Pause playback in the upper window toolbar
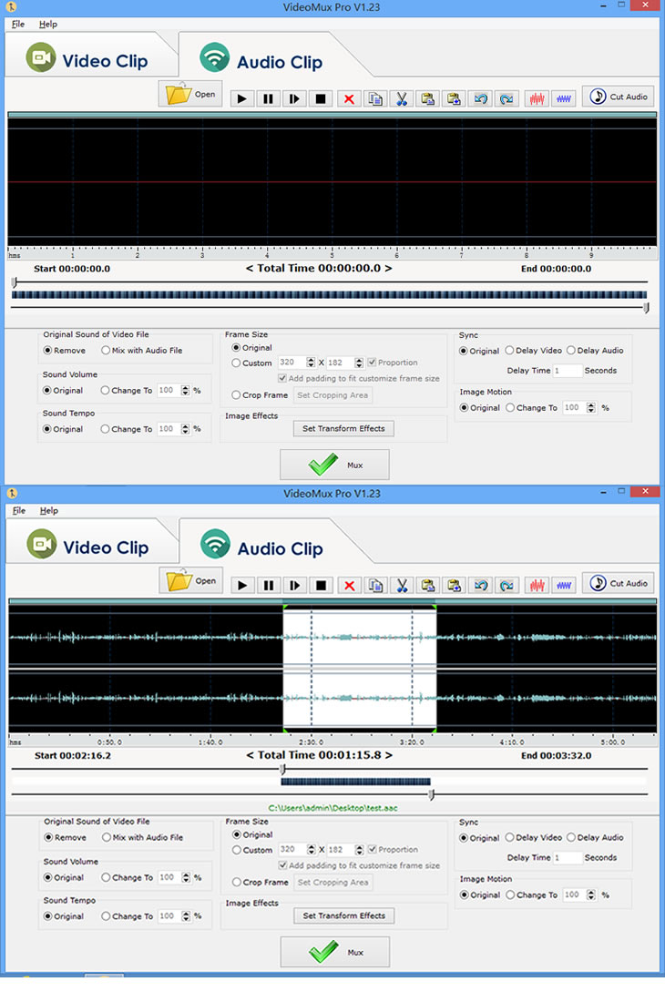Image resolution: width=665 pixels, height=1002 pixels. pos(268,98)
